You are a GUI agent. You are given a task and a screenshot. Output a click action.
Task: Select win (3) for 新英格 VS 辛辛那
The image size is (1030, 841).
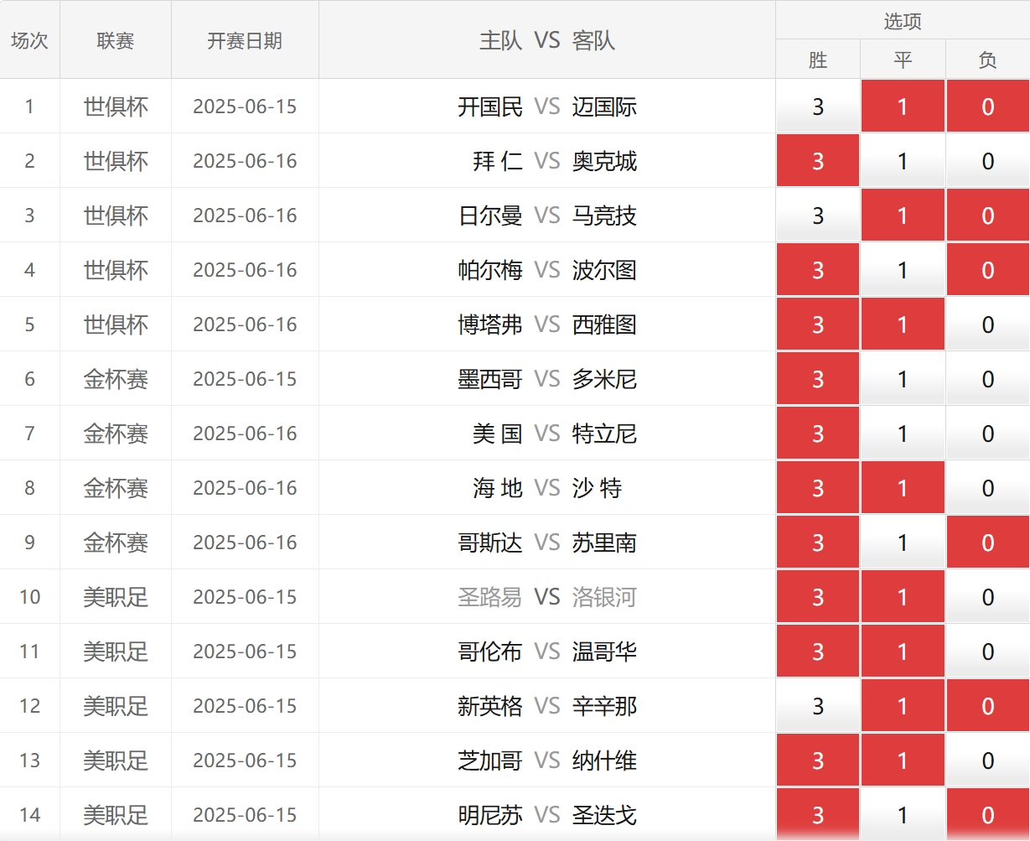818,706
